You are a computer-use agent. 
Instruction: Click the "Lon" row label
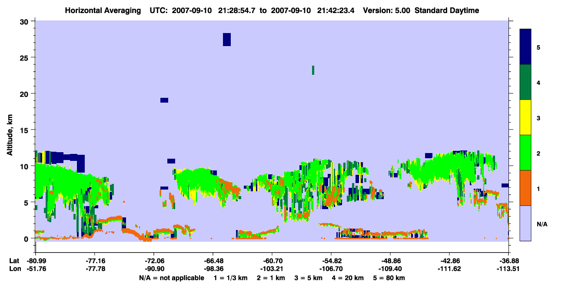tap(14, 269)
